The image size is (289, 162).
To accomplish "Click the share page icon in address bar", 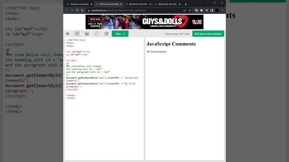I will [x=185, y=10].
